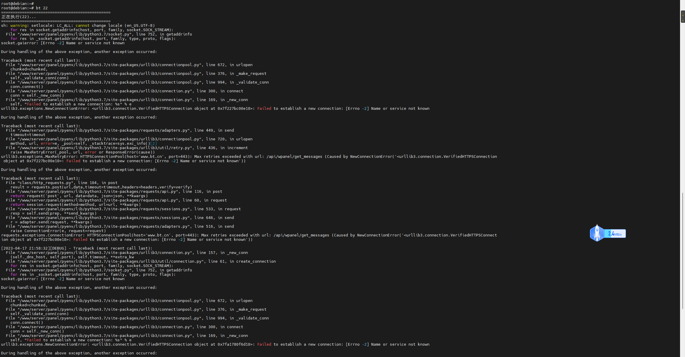Click the retry.py line 436 increment entry
This screenshot has height=357, width=685.
pos(127,148)
